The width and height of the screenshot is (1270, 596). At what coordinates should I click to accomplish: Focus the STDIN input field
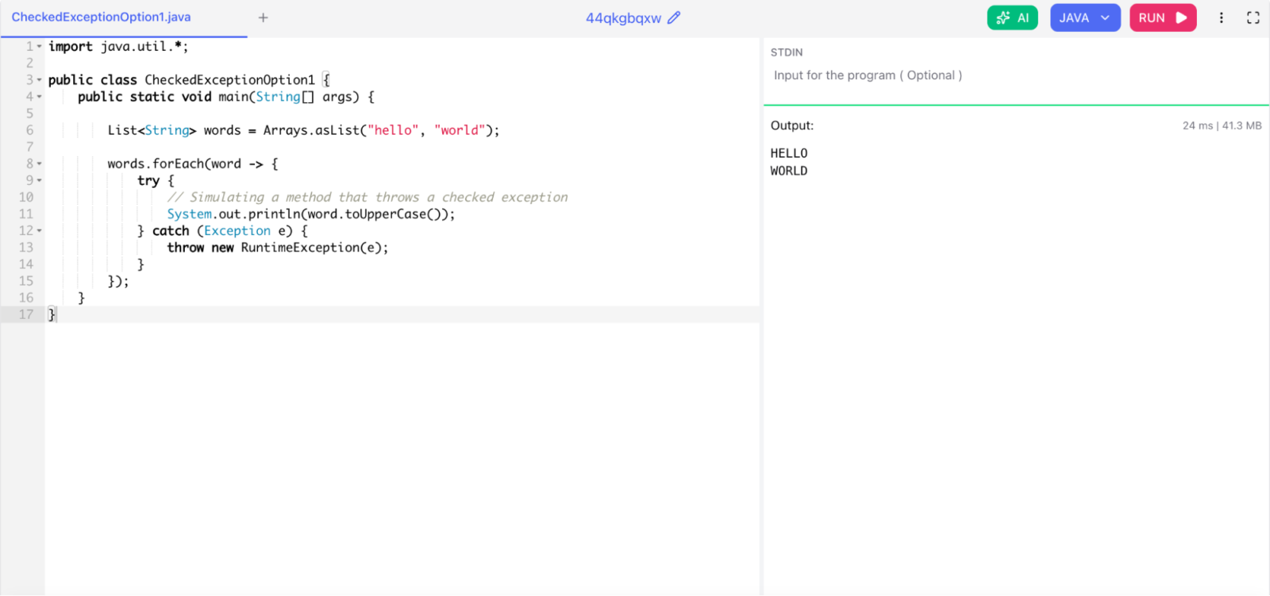[x=1016, y=75]
